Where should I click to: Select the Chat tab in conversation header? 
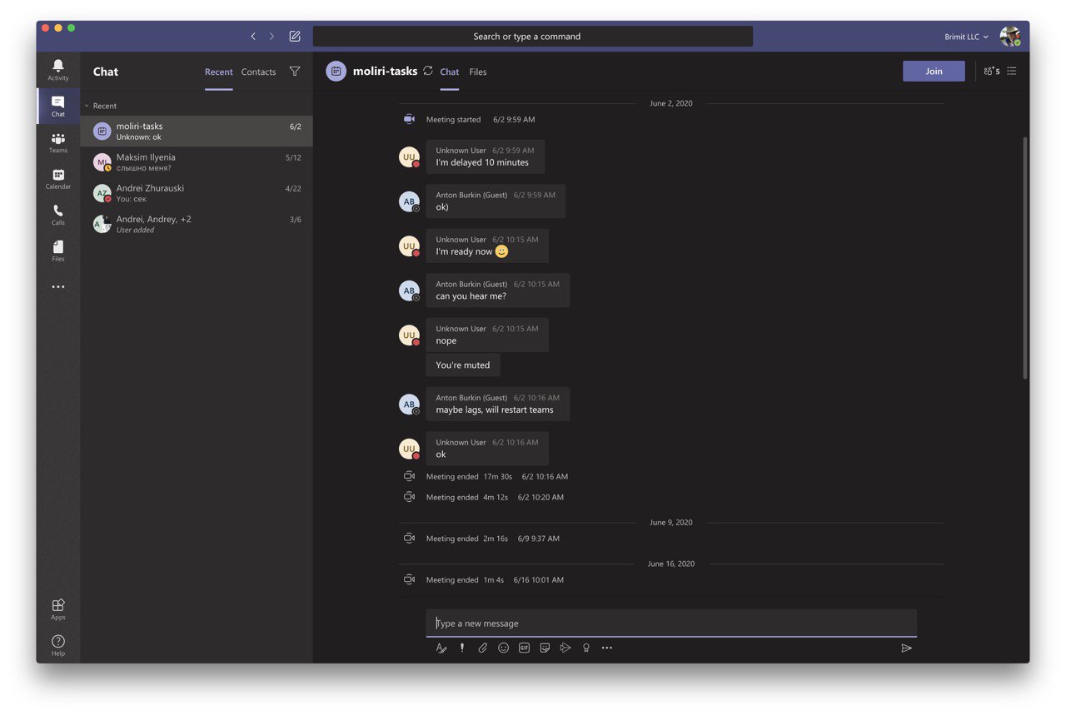(450, 72)
